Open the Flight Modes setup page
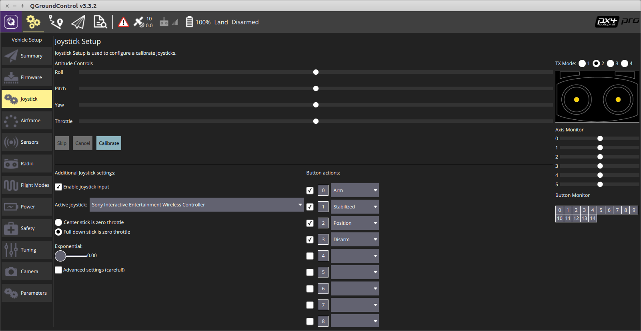 (27, 185)
